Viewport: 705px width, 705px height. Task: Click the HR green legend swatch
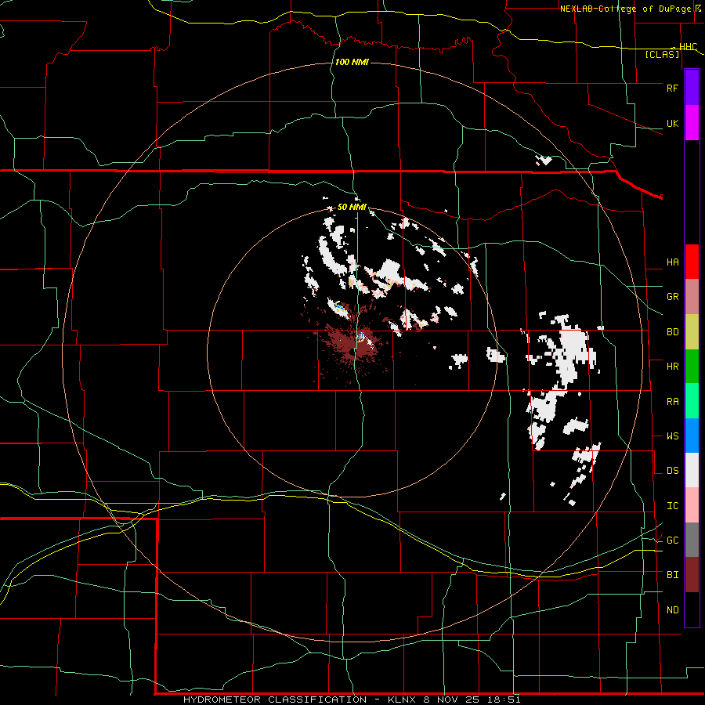click(692, 367)
